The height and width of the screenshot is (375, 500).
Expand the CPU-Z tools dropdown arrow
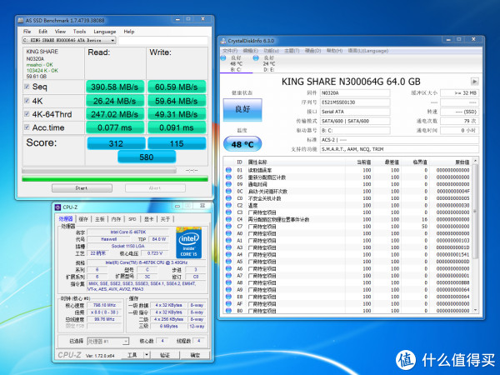[x=147, y=355]
